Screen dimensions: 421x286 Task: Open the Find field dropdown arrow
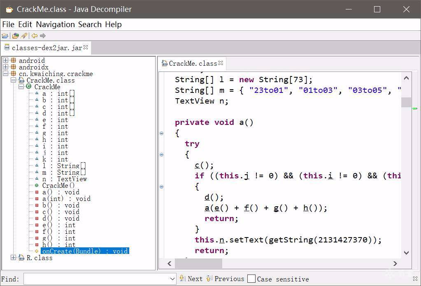tap(172, 279)
